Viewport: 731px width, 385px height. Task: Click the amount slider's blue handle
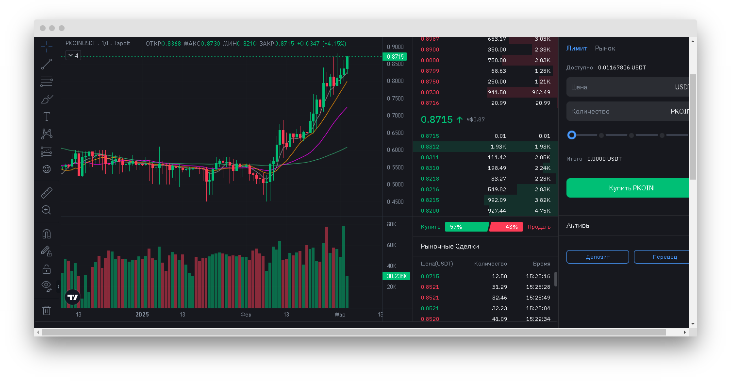[x=572, y=135]
